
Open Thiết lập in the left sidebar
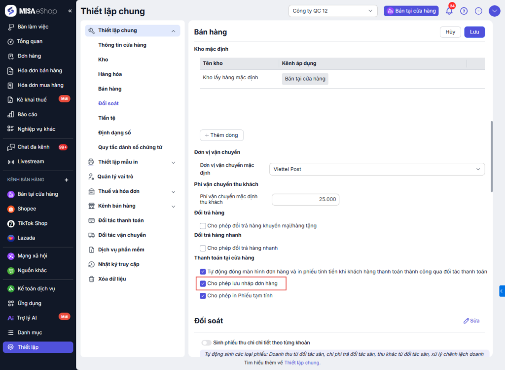click(38, 347)
